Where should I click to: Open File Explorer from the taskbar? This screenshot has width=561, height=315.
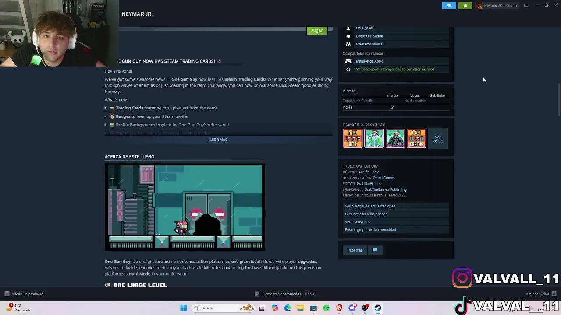[x=300, y=308]
